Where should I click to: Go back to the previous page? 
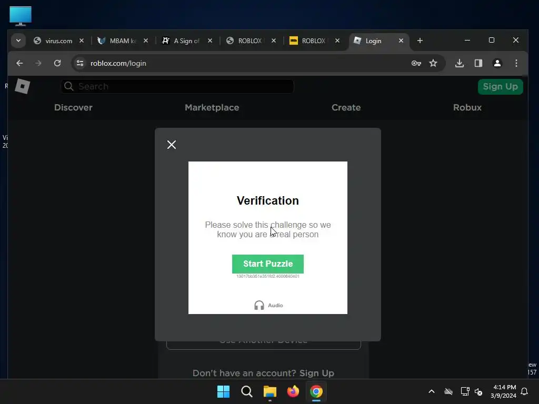[x=19, y=63]
